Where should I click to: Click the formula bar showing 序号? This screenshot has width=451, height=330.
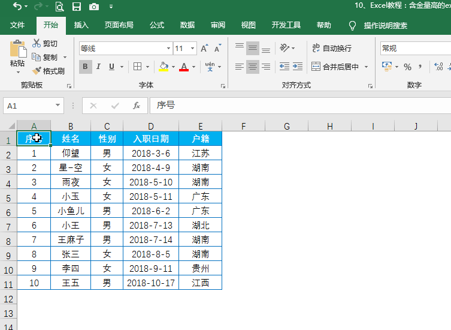point(300,106)
